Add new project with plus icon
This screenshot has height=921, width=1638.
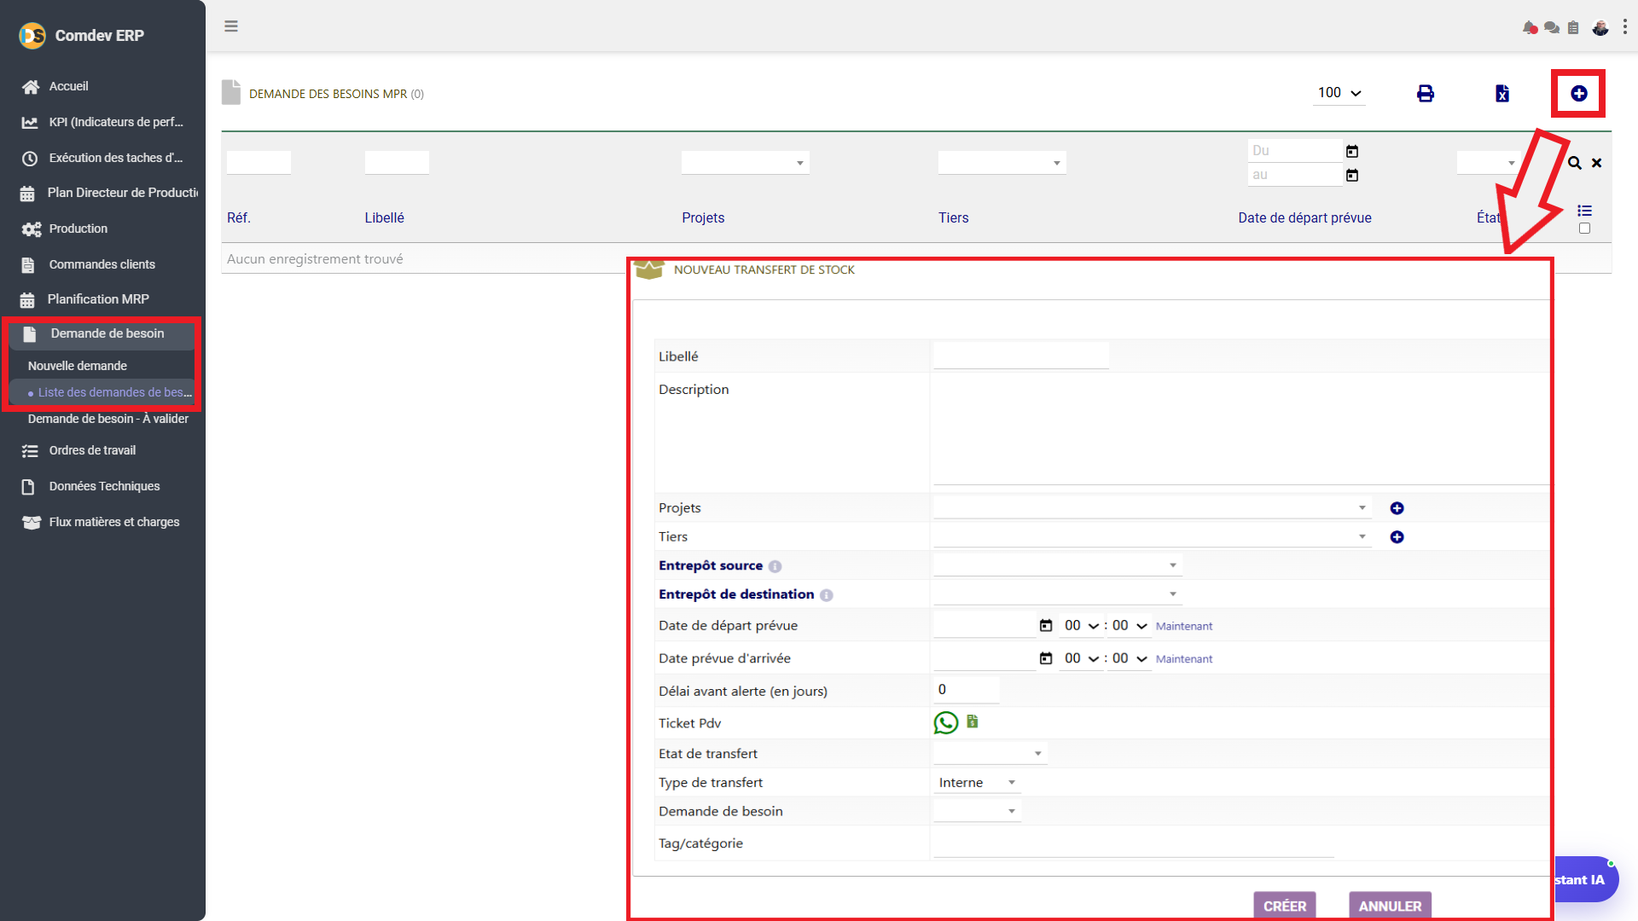(x=1397, y=508)
